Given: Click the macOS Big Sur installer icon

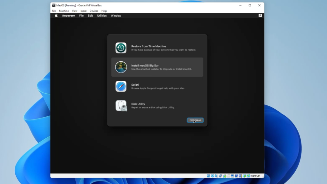Looking at the screenshot, I should tap(121, 67).
